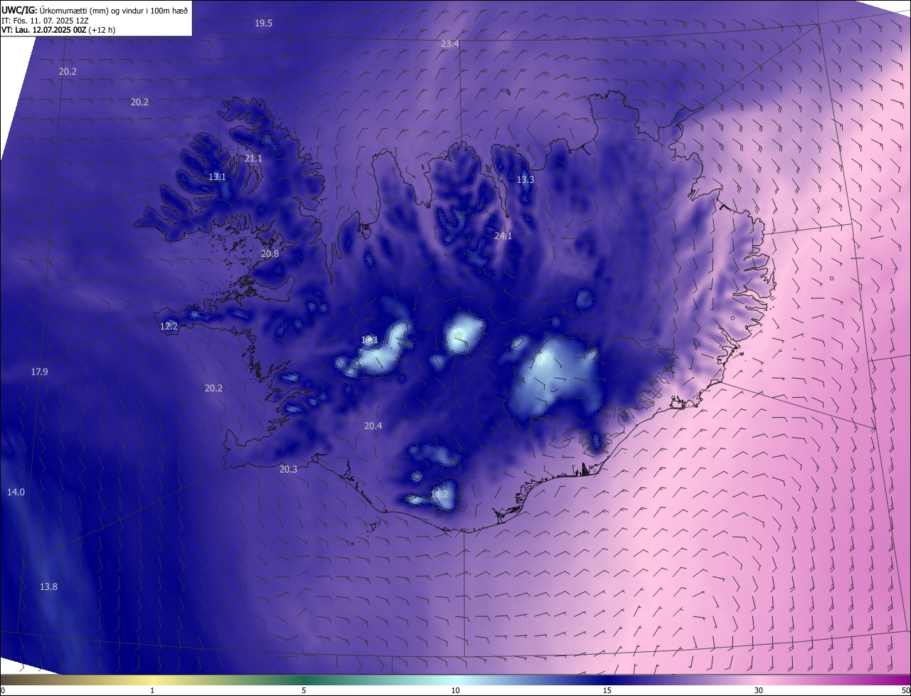
Task: Click the 17.9 value label
Action: pos(39,372)
